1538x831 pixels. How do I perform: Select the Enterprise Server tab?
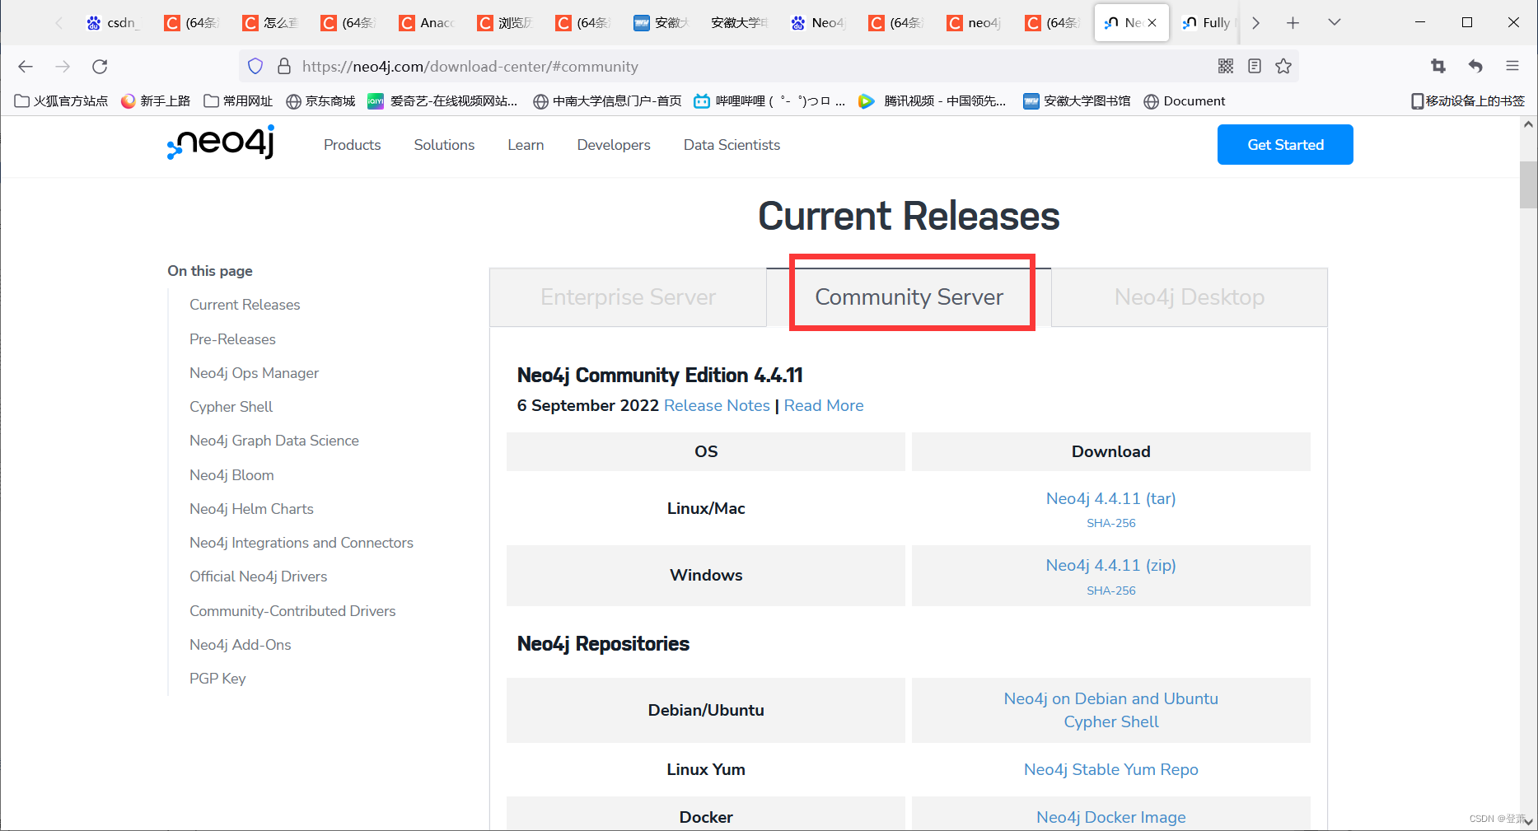click(x=628, y=297)
